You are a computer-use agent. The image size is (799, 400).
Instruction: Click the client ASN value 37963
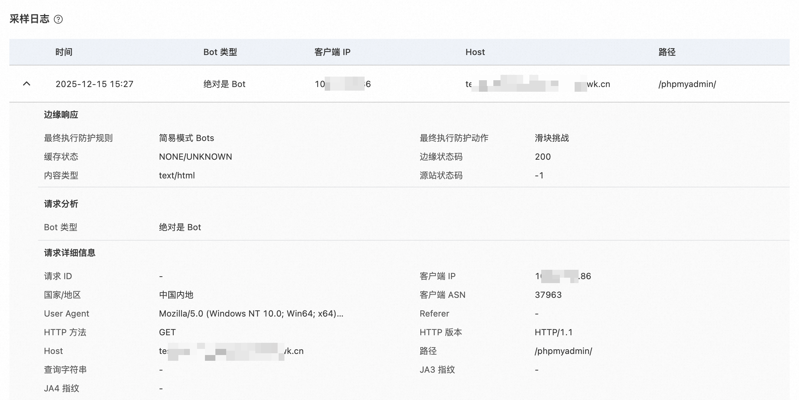tap(548, 295)
